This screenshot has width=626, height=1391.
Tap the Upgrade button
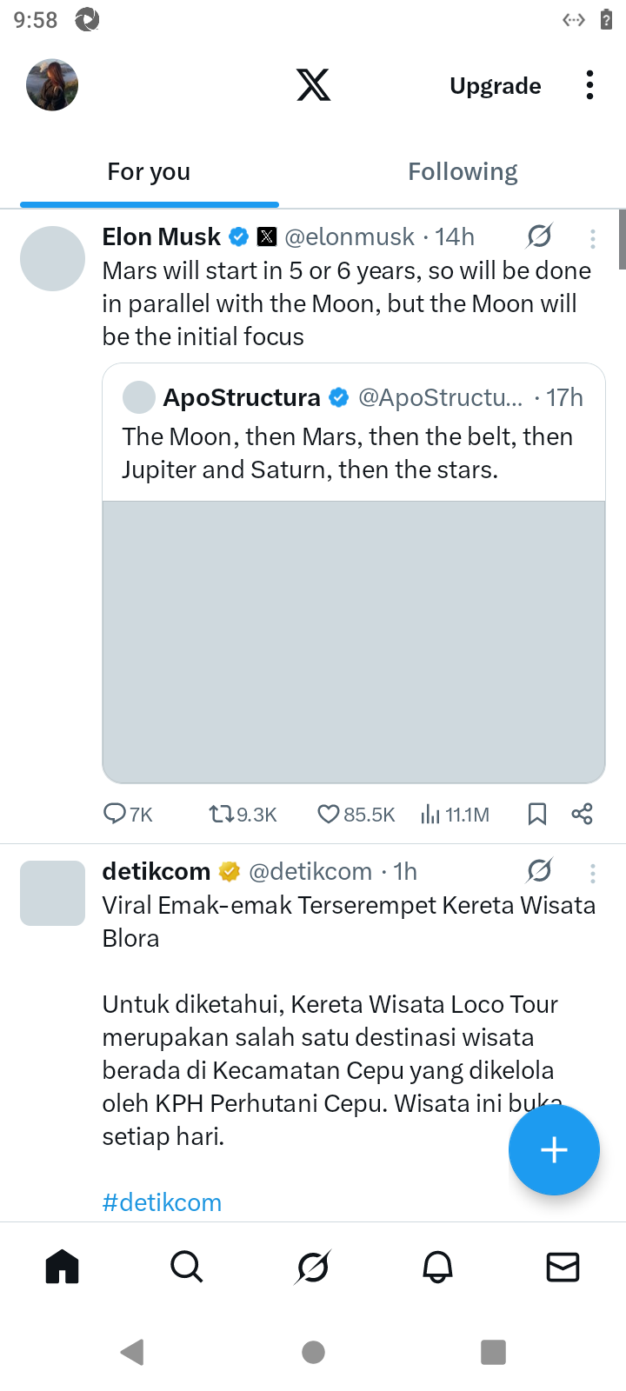pyautogui.click(x=495, y=86)
